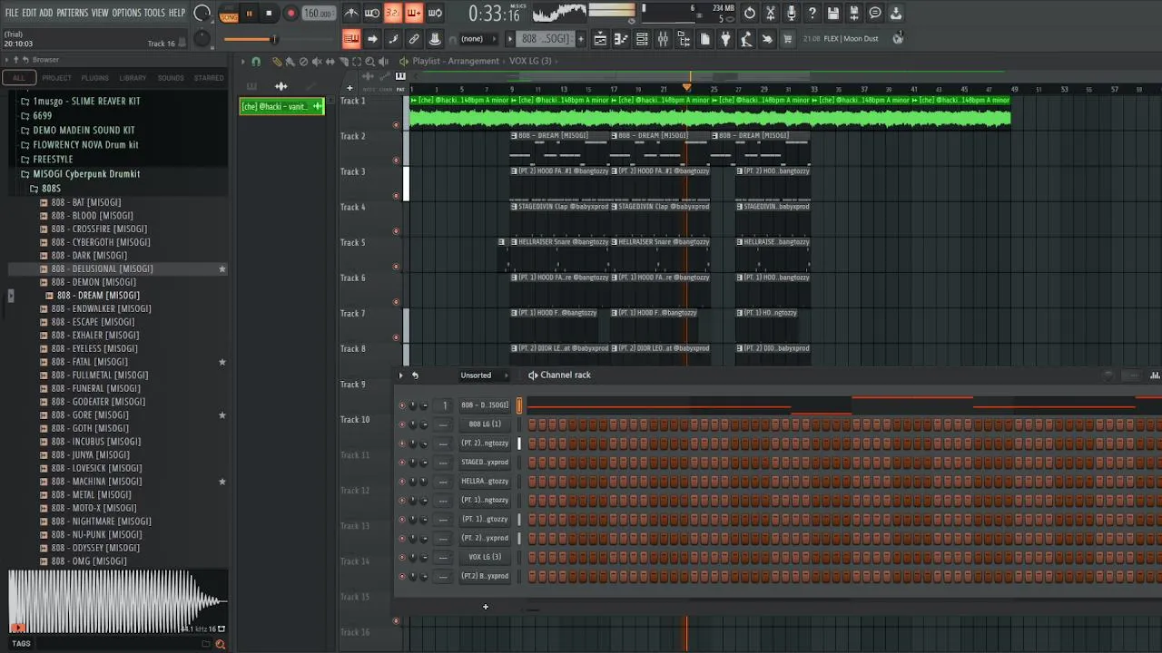Viewport: 1162px width, 653px height.
Task: Select the Playback speaker tool in Playlist
Action: click(383, 62)
